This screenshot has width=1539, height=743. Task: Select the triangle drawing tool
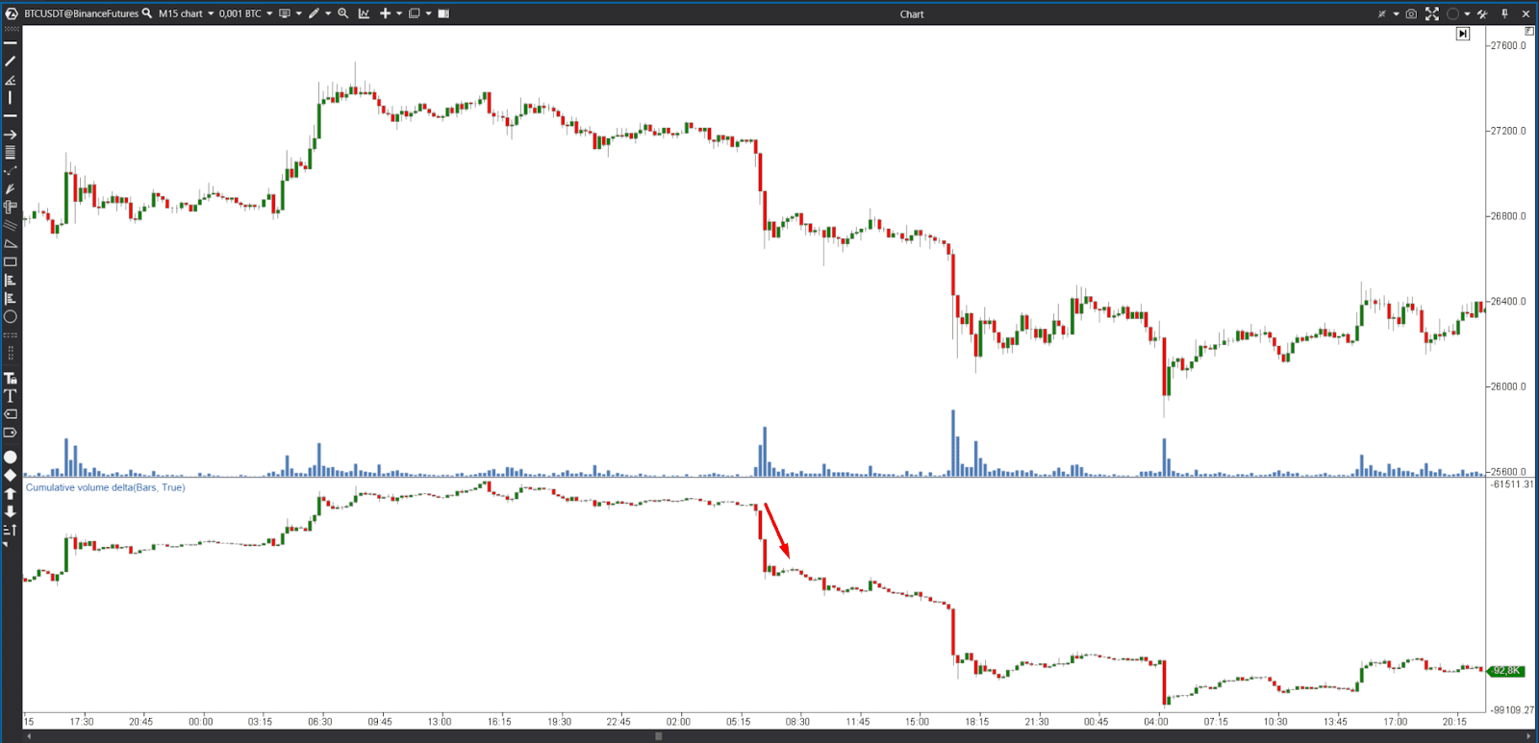point(11,243)
